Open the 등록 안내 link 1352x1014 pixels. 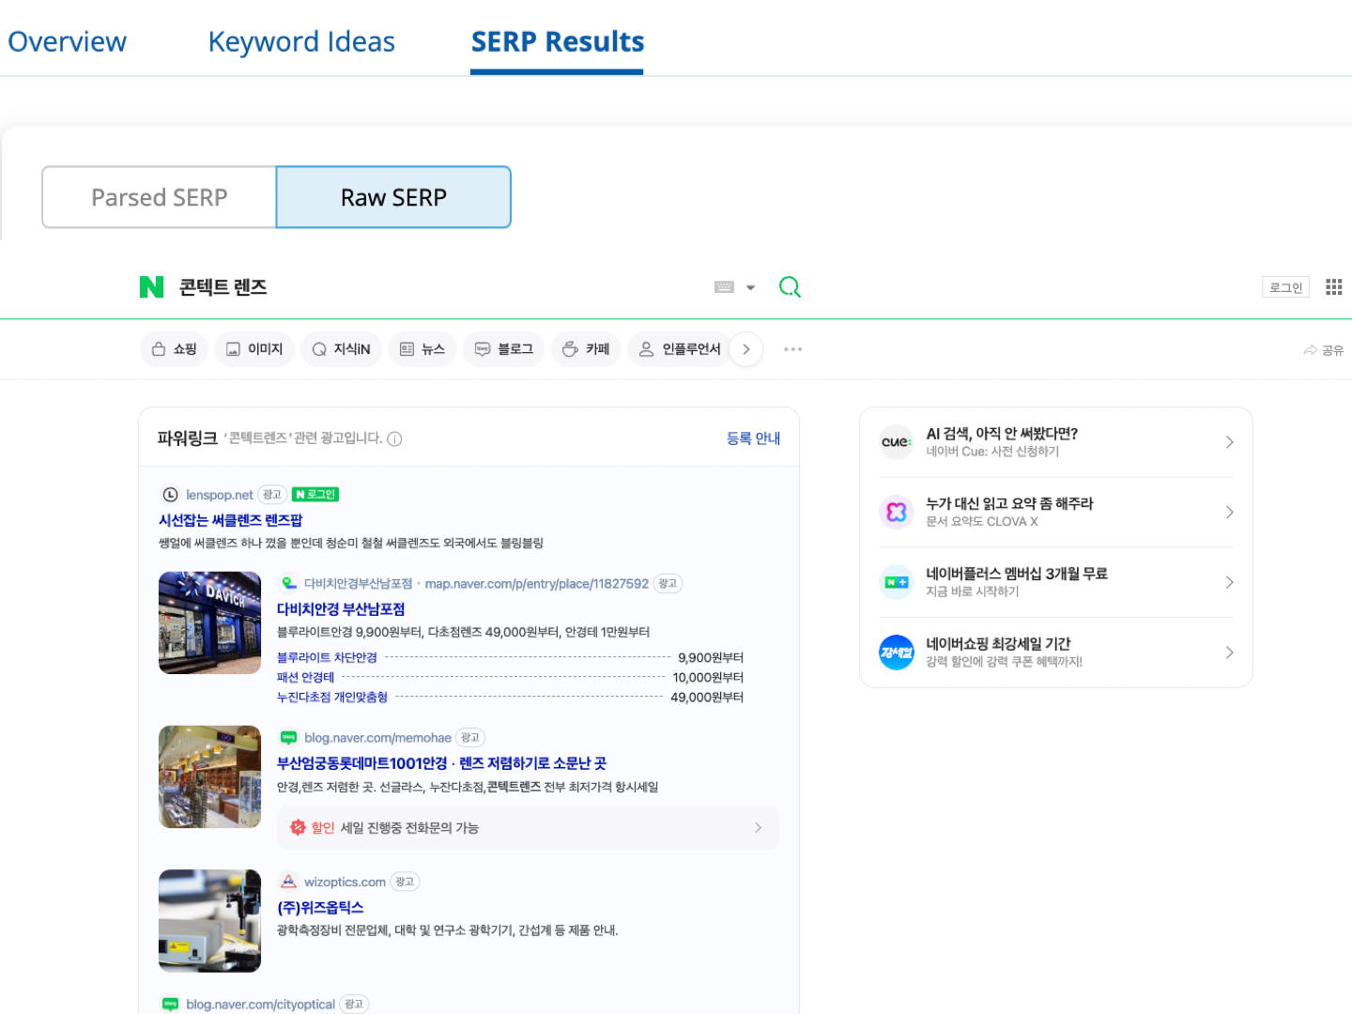753,438
